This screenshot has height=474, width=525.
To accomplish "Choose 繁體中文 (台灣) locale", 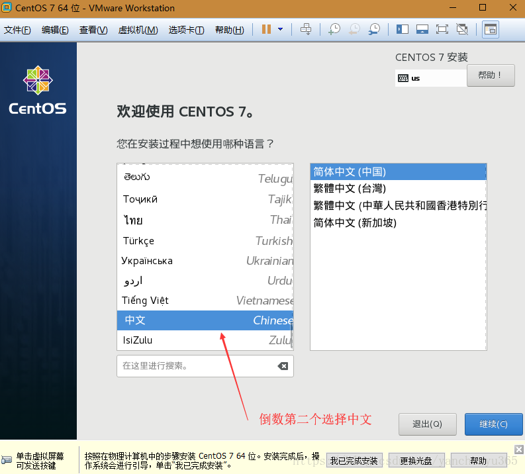I will click(x=398, y=189).
